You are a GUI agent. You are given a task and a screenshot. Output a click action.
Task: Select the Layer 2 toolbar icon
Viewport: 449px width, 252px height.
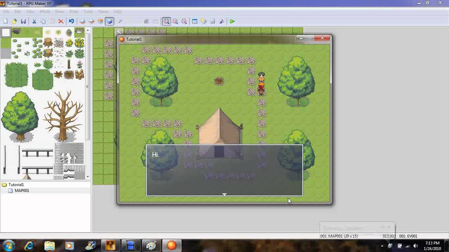coord(91,21)
